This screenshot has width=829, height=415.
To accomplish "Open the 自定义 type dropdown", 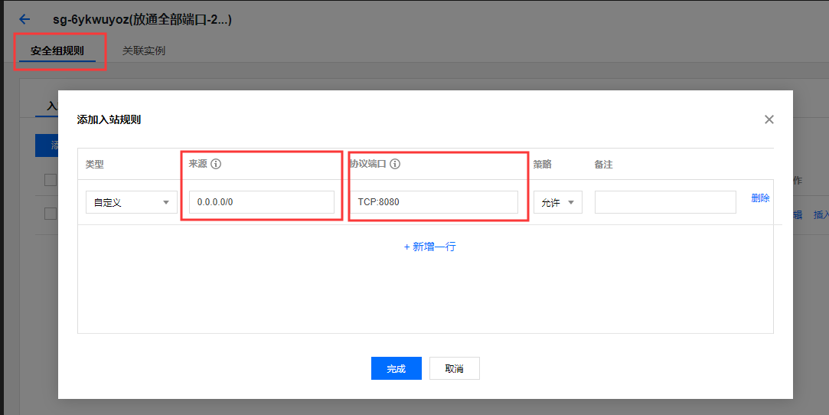I will (x=131, y=202).
